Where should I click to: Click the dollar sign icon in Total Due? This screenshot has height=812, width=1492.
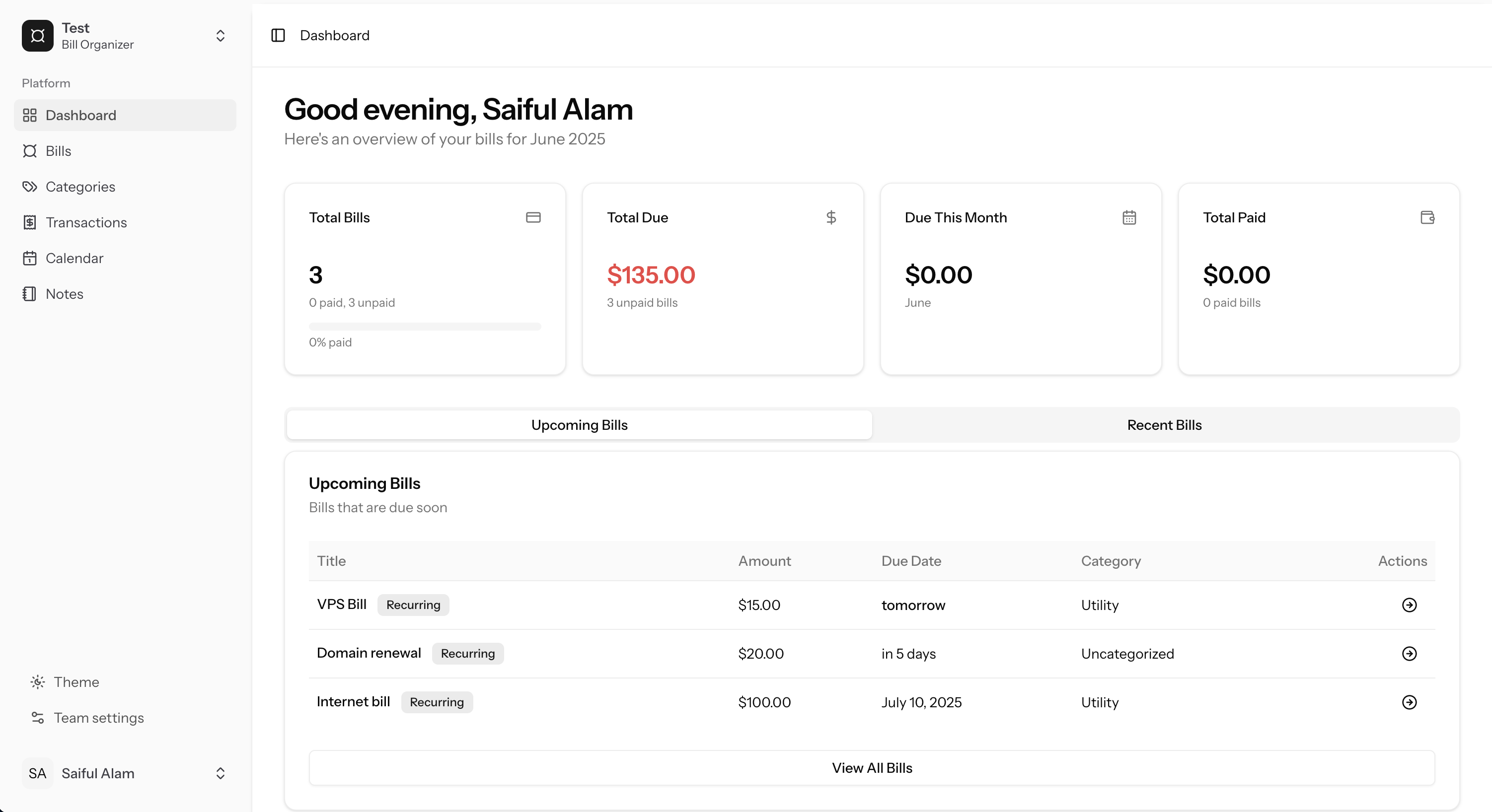pos(831,217)
